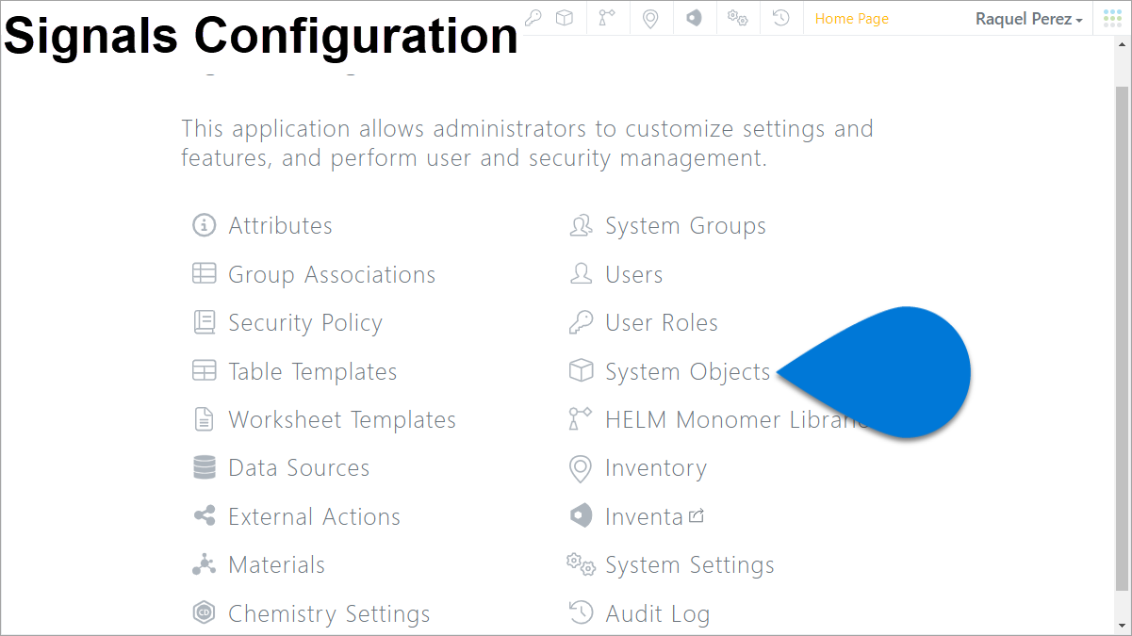The height and width of the screenshot is (636, 1132).
Task: Click the info icon beside Attributes
Action: [204, 225]
